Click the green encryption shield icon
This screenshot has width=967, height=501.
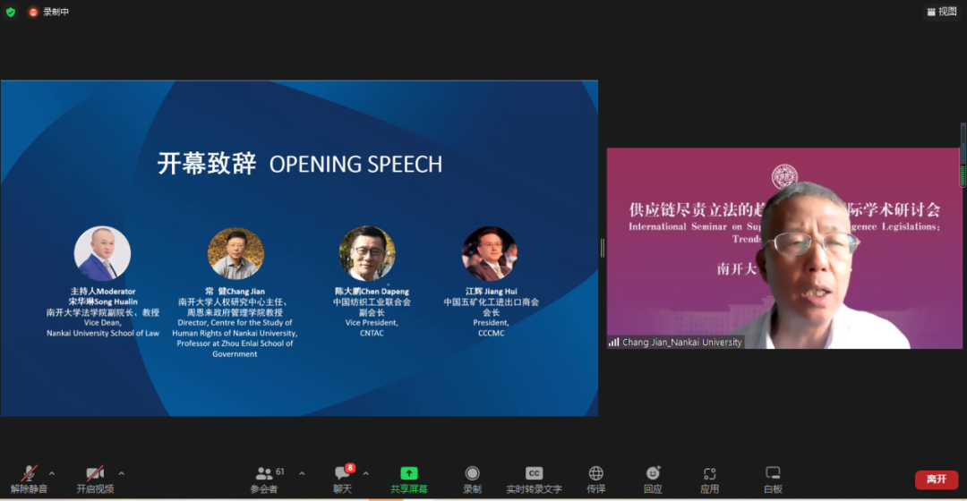[11, 12]
